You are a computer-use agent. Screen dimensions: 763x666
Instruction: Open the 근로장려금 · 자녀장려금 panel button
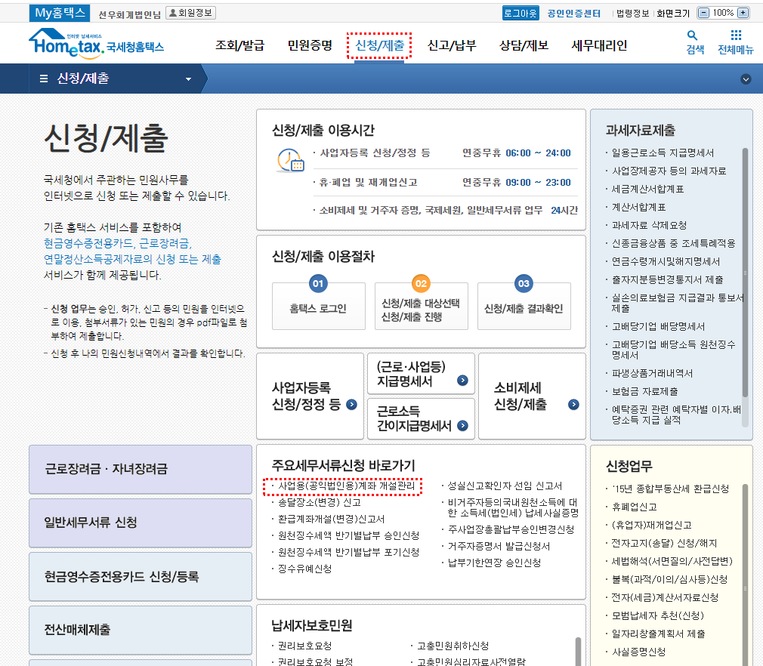coord(141,469)
